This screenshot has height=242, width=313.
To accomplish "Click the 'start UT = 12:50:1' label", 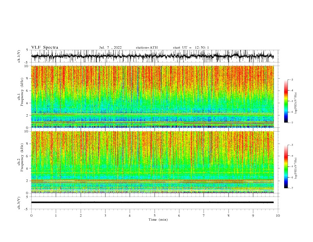I will (191, 47).
